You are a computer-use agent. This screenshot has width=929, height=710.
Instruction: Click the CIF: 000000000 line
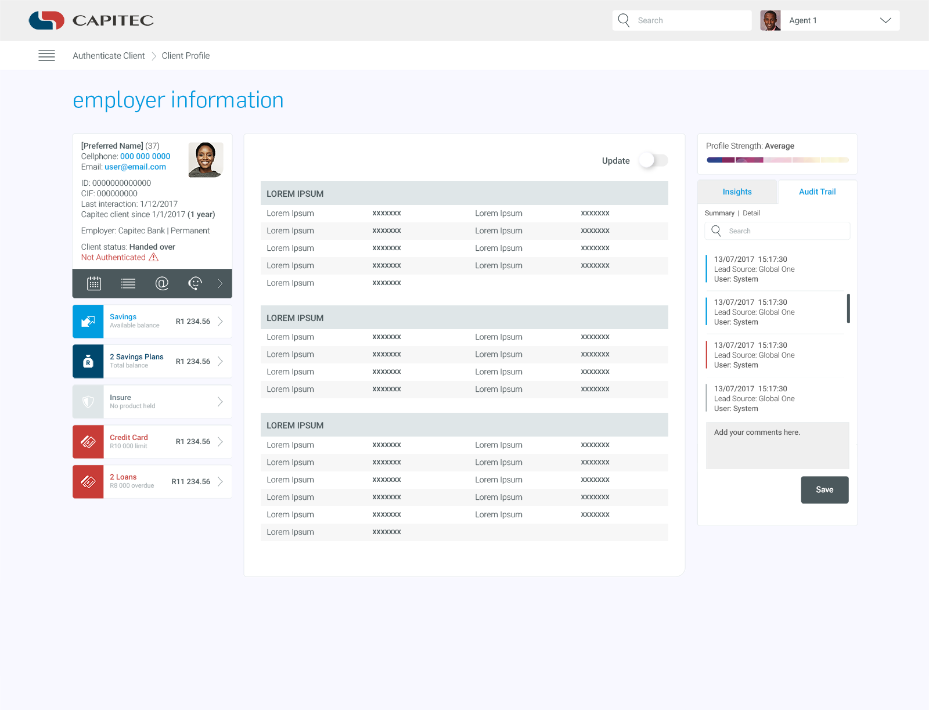(109, 193)
